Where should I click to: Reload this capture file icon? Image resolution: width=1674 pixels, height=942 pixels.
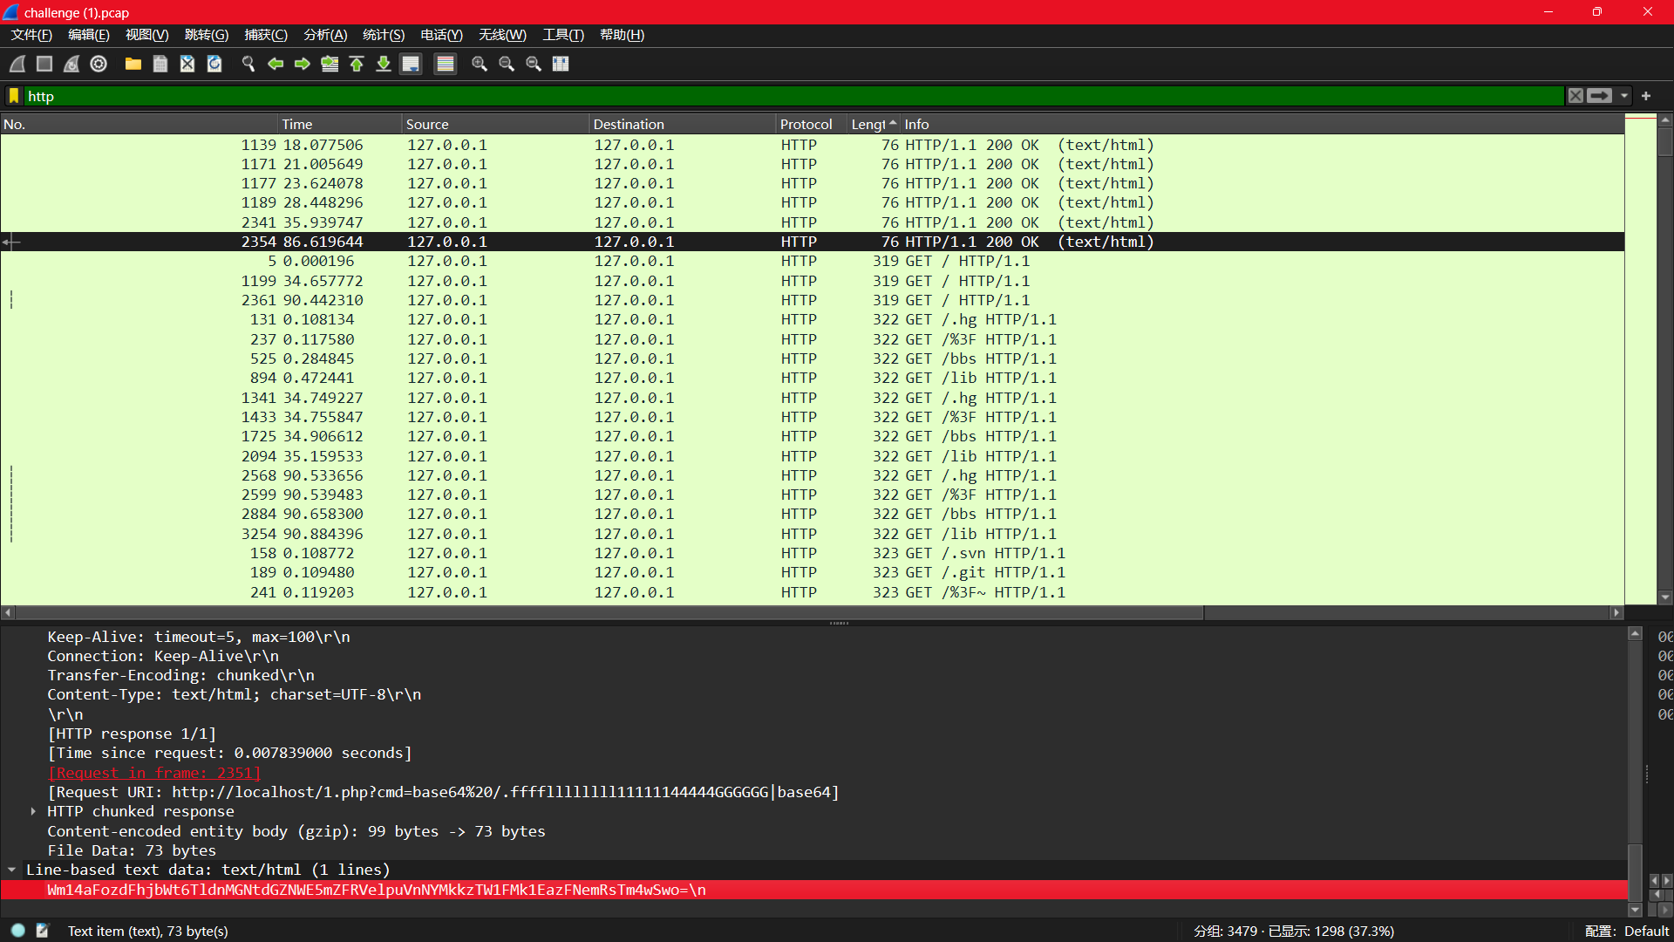(214, 64)
